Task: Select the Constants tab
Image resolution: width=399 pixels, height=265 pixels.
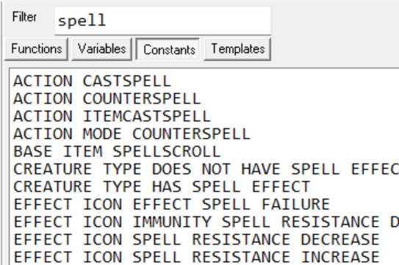Action: pyautogui.click(x=168, y=49)
